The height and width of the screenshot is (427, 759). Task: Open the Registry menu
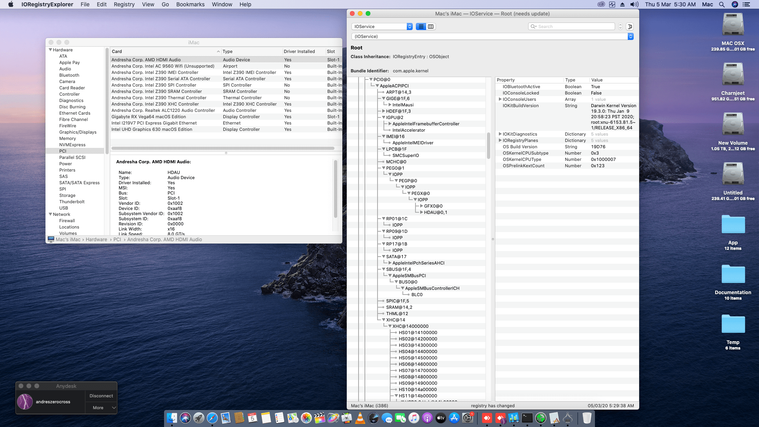pos(124,4)
